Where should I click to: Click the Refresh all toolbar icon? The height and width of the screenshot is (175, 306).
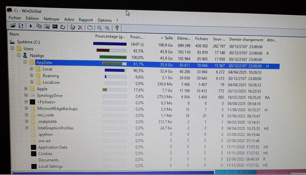pyautogui.click(x=21, y=26)
